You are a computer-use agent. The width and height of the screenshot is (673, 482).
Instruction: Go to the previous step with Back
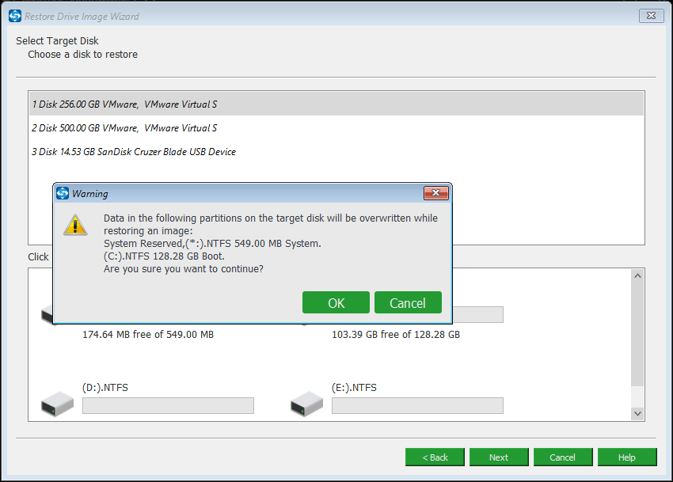point(435,457)
